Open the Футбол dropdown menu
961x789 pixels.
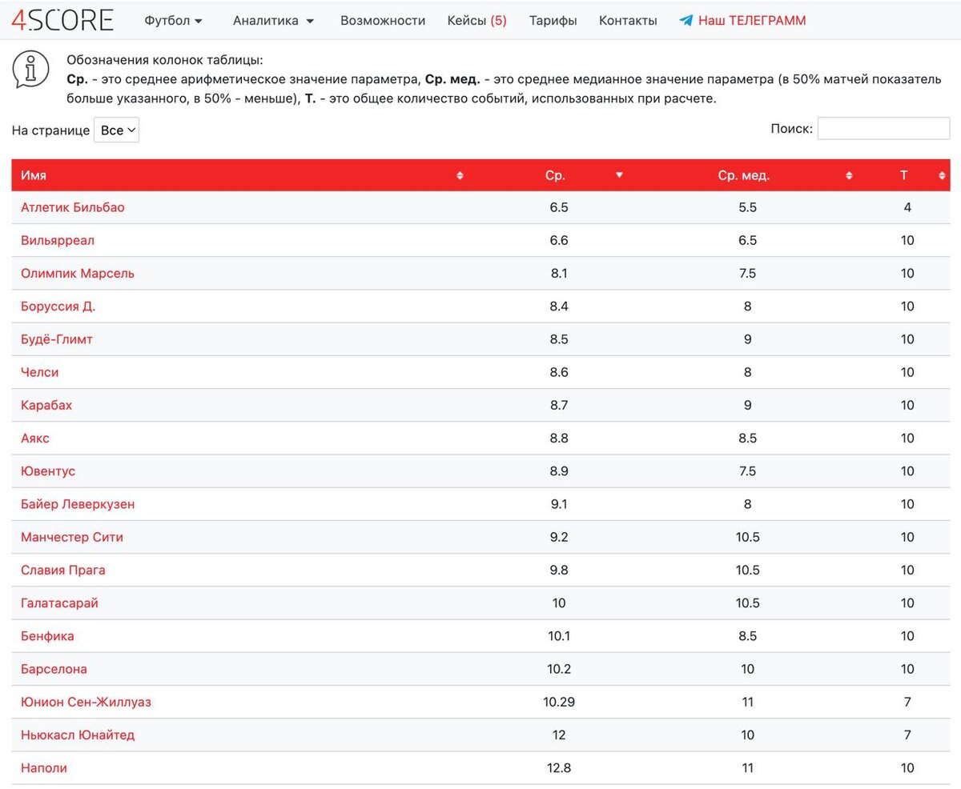pyautogui.click(x=174, y=21)
